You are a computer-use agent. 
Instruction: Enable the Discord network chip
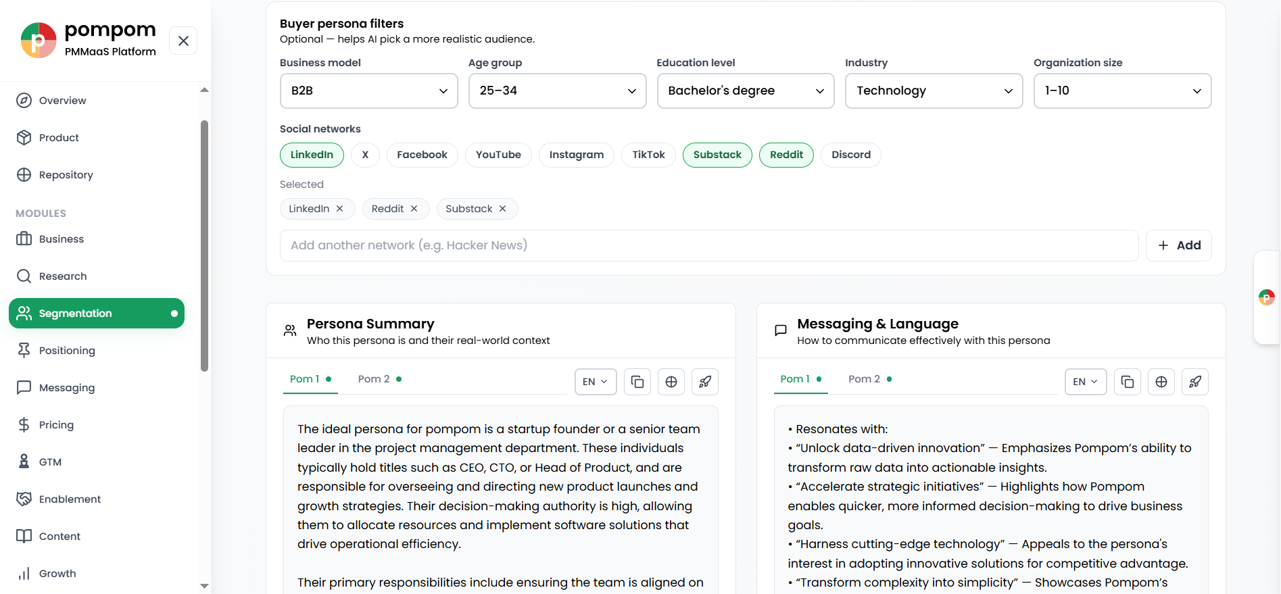[851, 155]
